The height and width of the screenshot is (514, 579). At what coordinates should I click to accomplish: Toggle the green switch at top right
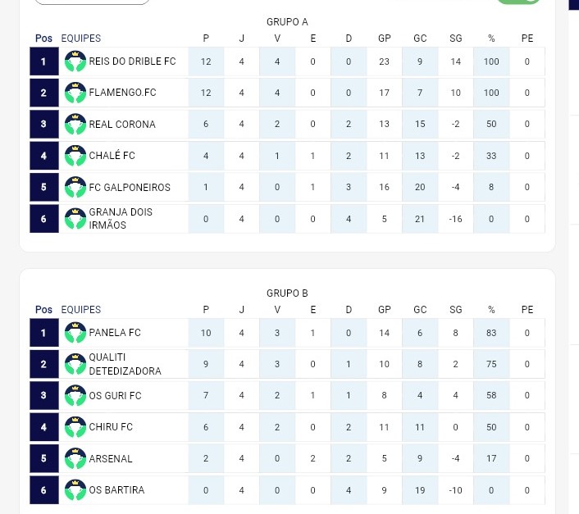[518, 1]
